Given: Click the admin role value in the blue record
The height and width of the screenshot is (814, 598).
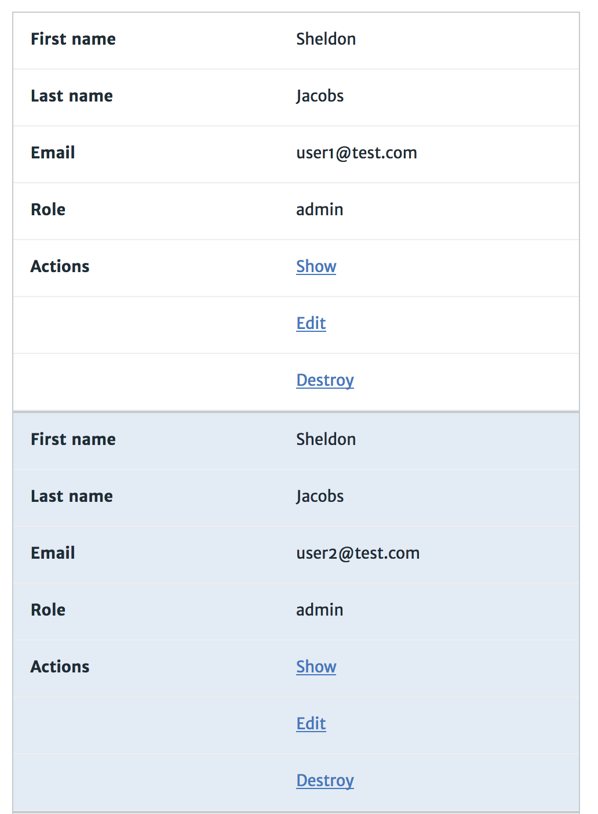Looking at the screenshot, I should [x=319, y=610].
